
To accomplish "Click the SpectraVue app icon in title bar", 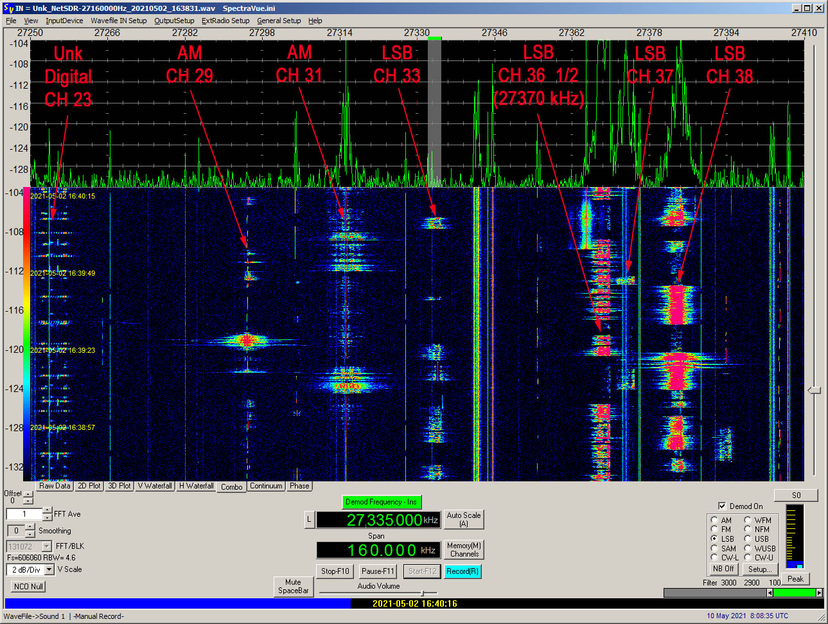I will coord(8,8).
